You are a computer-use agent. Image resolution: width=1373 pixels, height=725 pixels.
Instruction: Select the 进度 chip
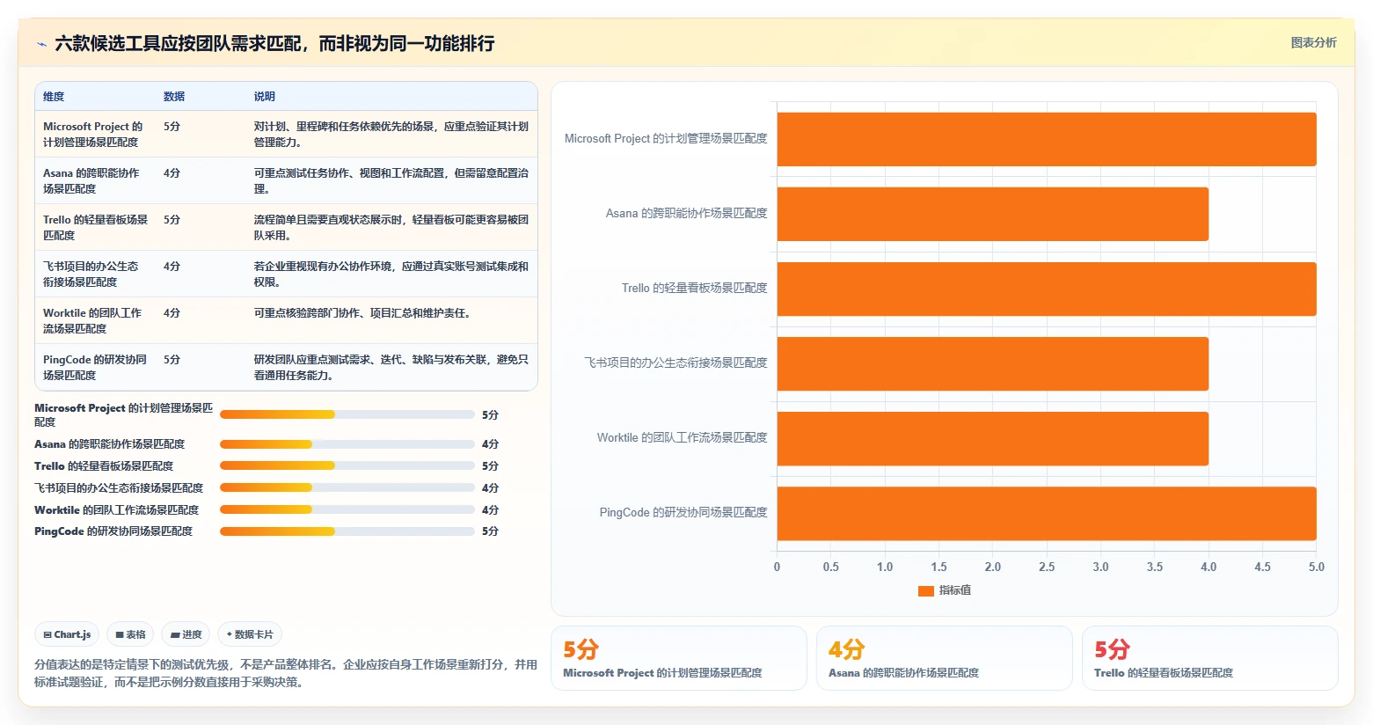tap(186, 634)
